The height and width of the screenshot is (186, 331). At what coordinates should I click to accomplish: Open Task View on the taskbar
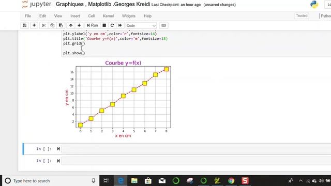tap(106, 181)
